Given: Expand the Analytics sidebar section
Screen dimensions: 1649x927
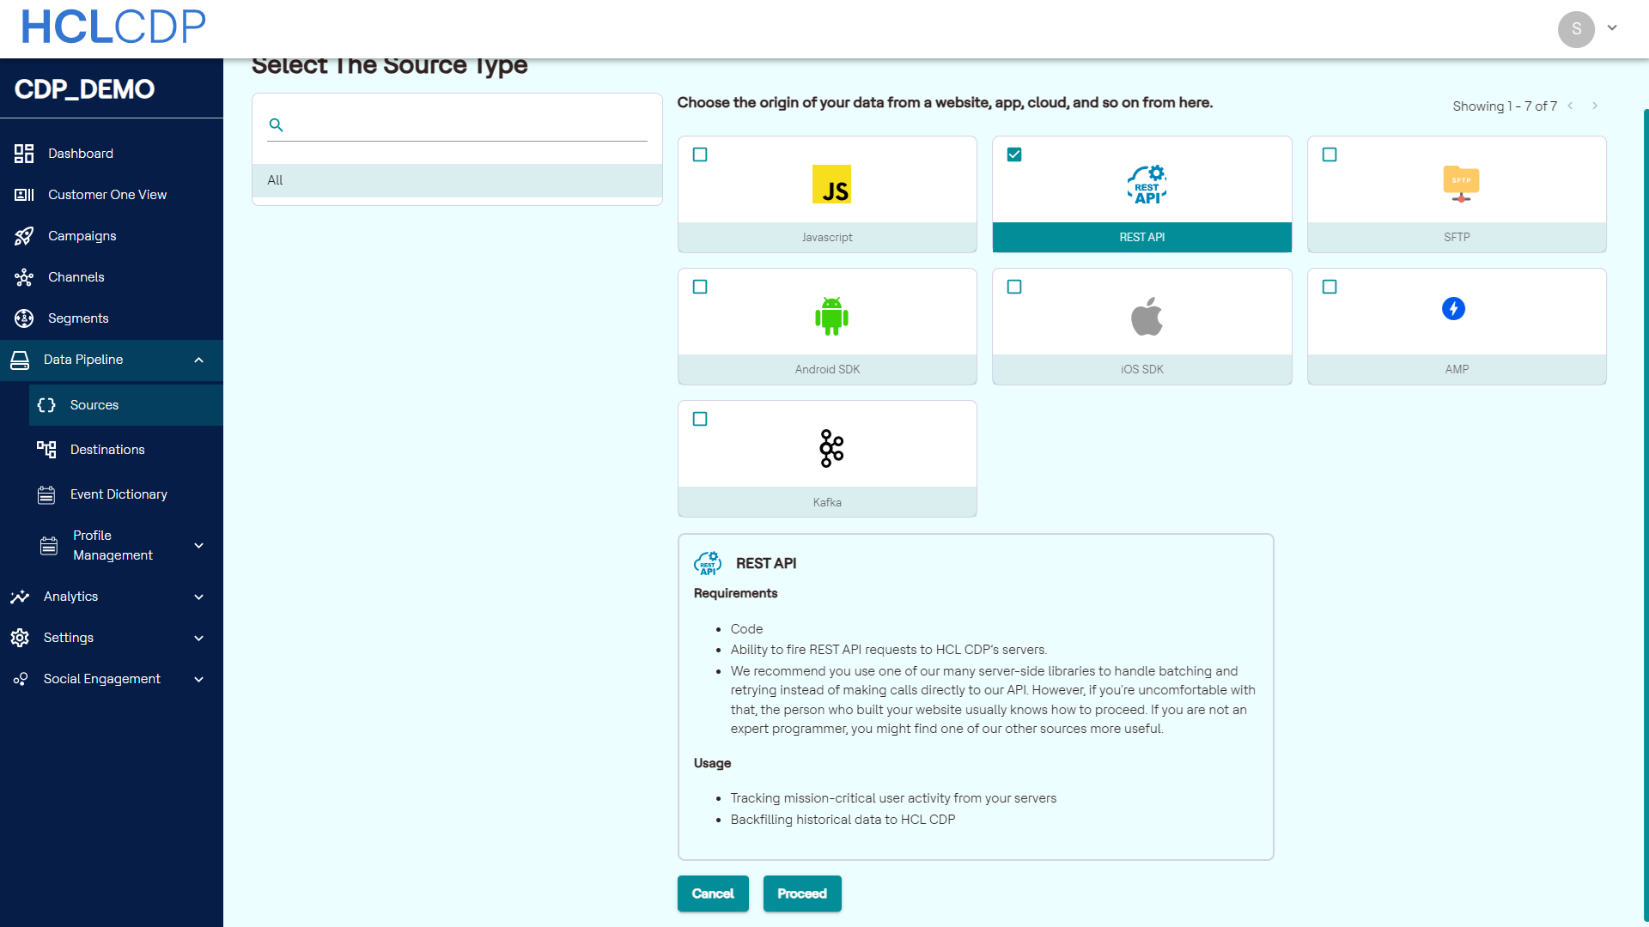Looking at the screenshot, I should pyautogui.click(x=198, y=597).
